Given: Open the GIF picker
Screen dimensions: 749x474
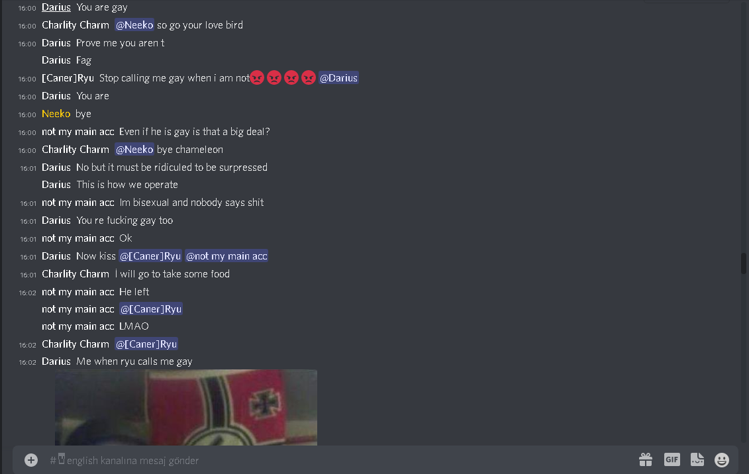Looking at the screenshot, I should pyautogui.click(x=672, y=459).
